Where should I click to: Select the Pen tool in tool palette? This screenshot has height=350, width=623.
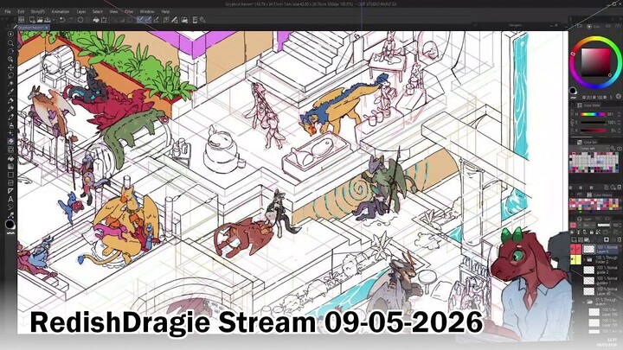click(10, 100)
